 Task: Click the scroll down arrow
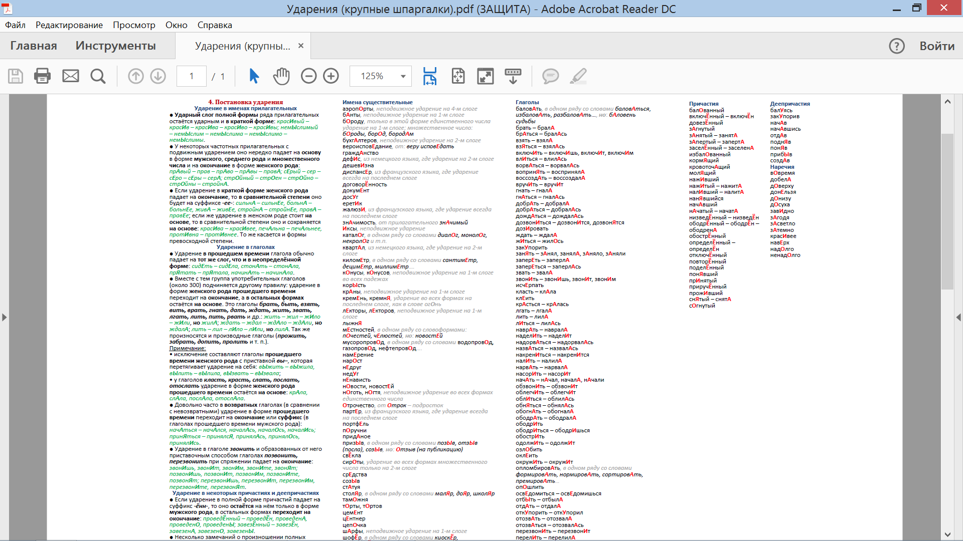tap(947, 534)
